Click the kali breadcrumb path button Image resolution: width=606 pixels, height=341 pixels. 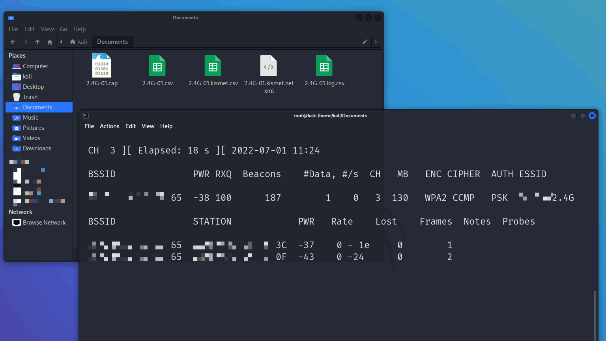(x=79, y=42)
